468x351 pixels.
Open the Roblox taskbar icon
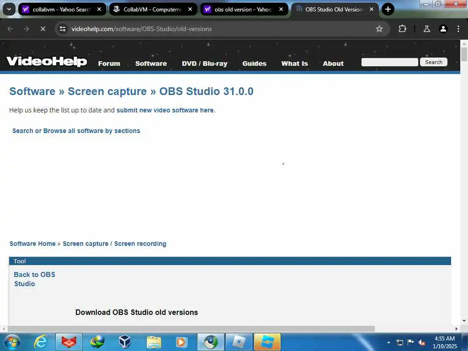click(x=239, y=342)
